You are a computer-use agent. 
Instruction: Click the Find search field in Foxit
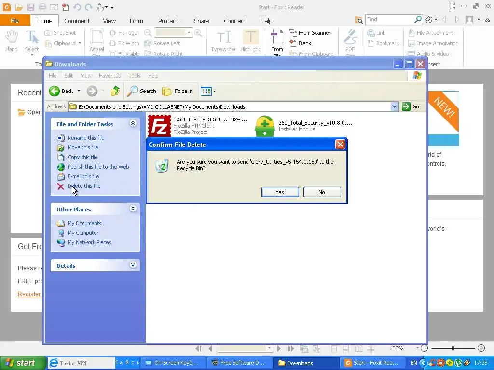389,19
